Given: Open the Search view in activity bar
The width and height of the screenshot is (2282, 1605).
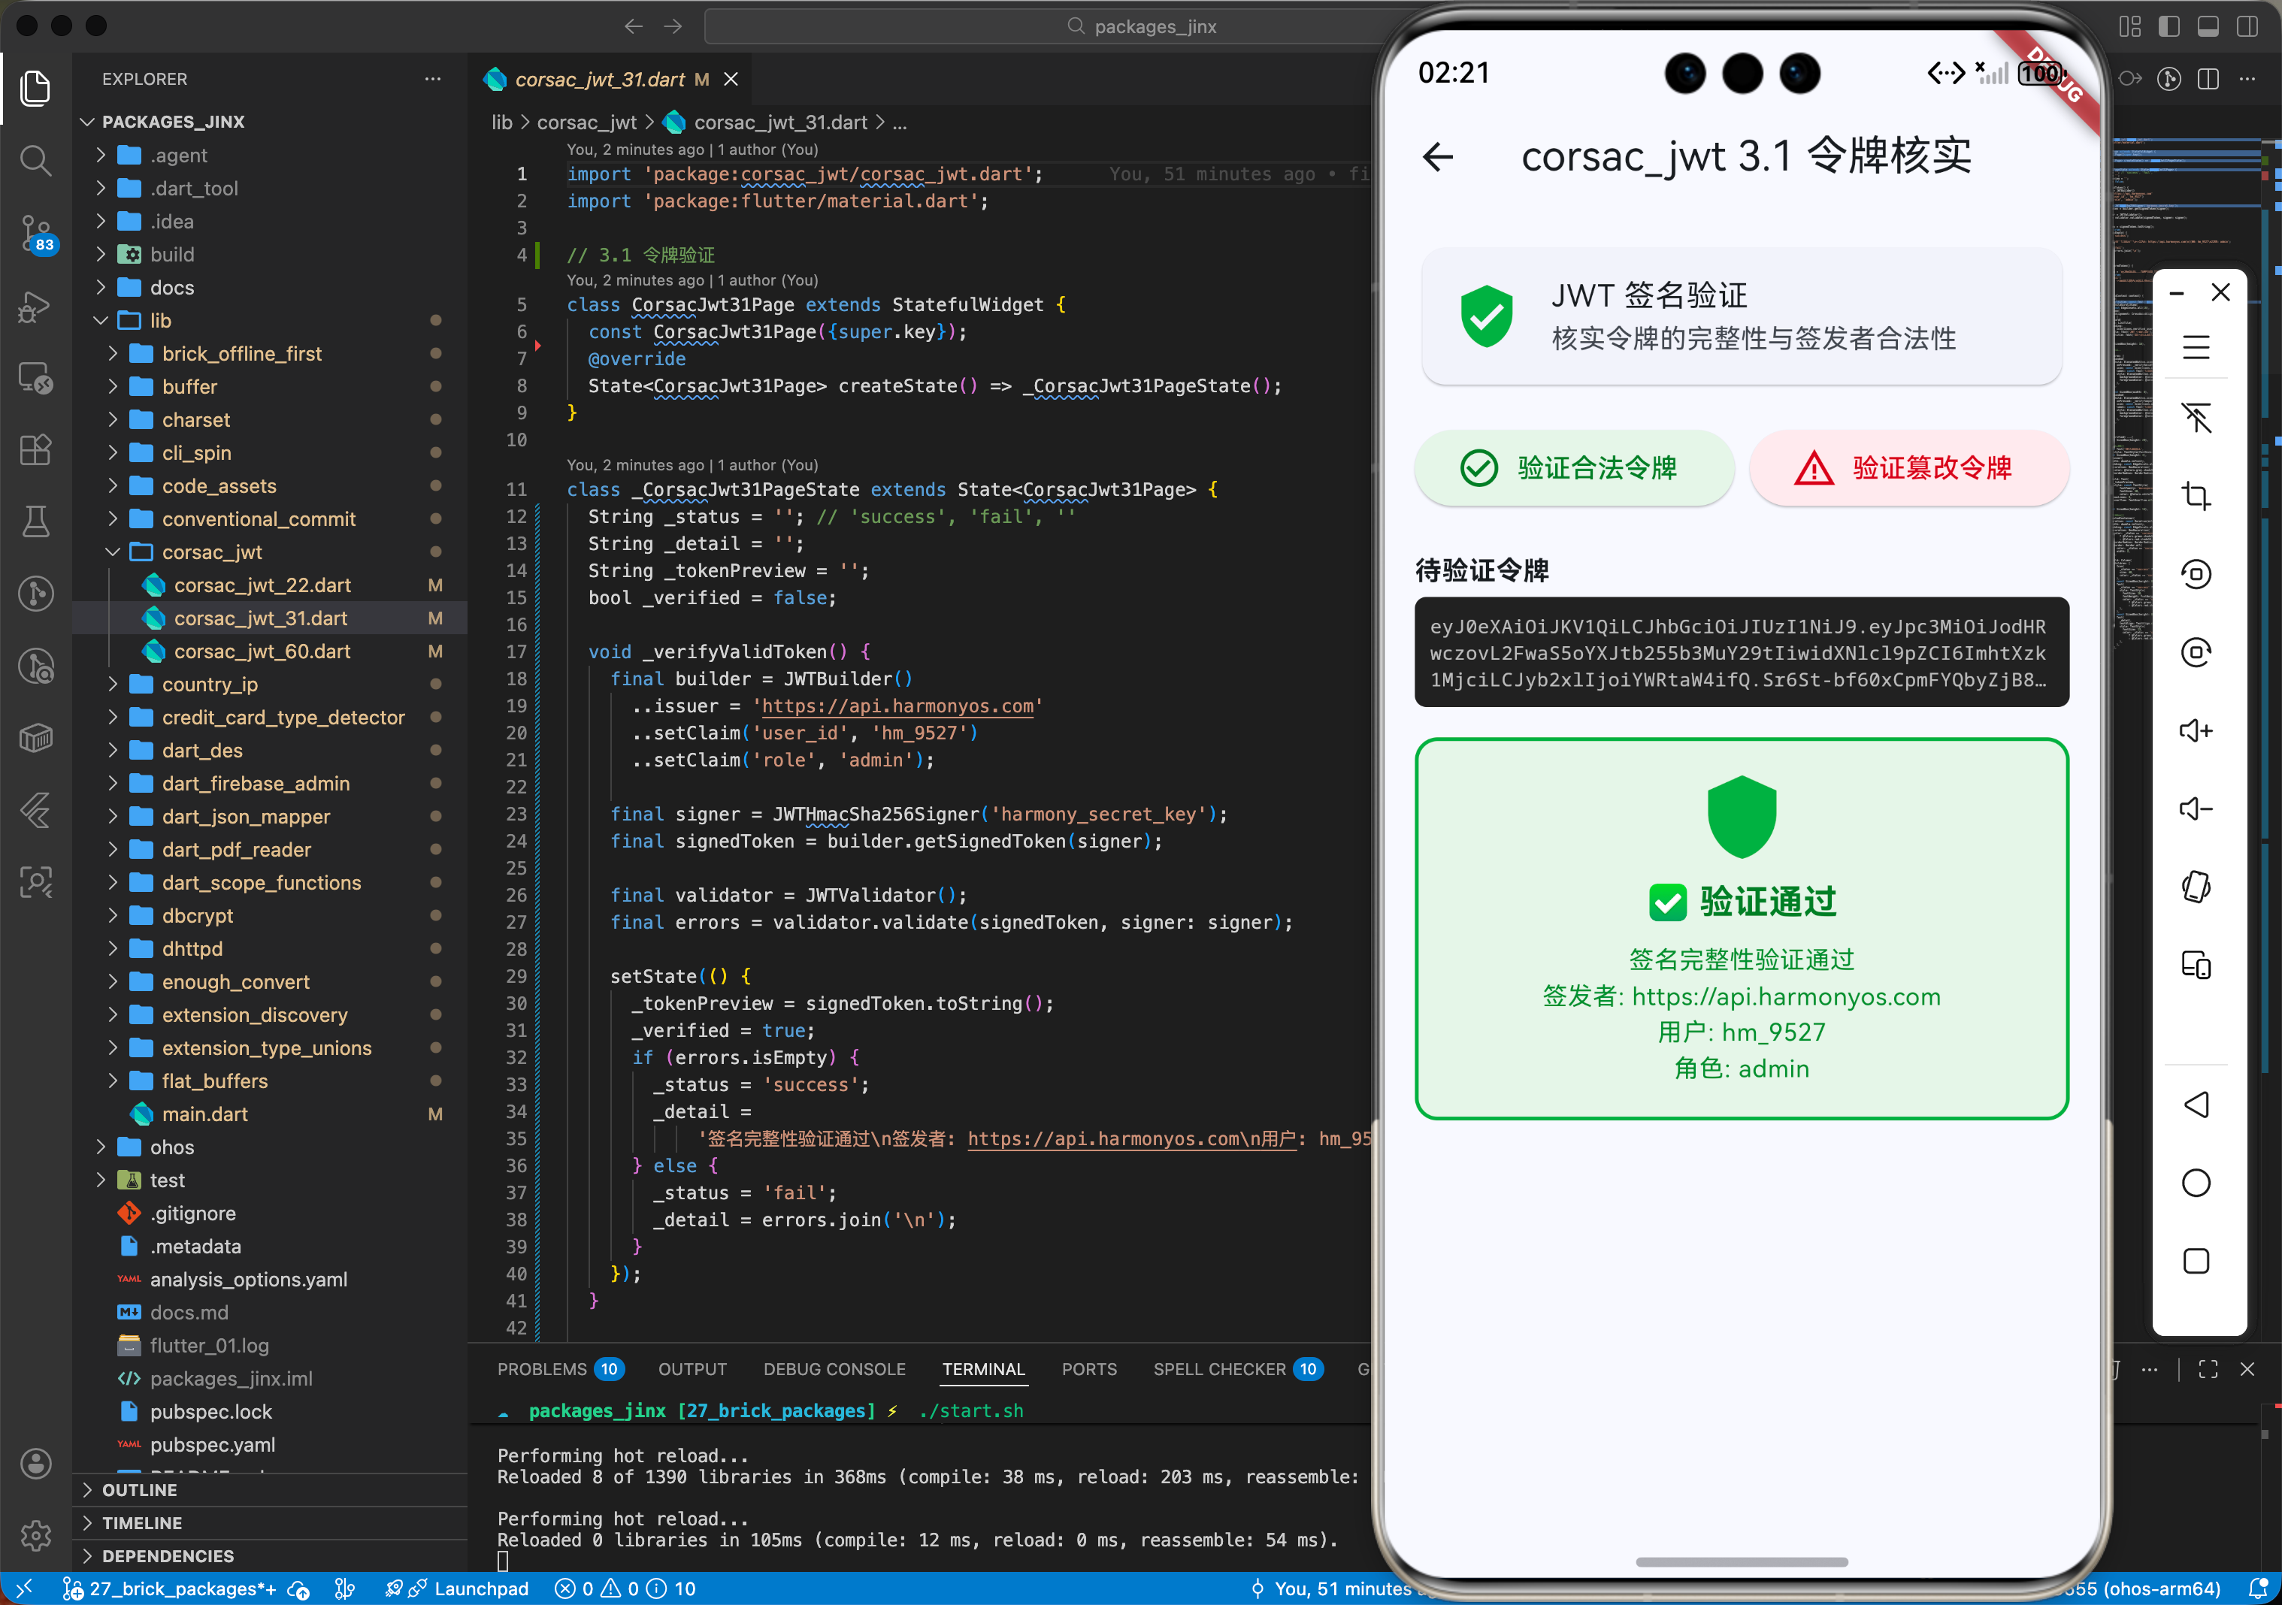Looking at the screenshot, I should pos(36,160).
